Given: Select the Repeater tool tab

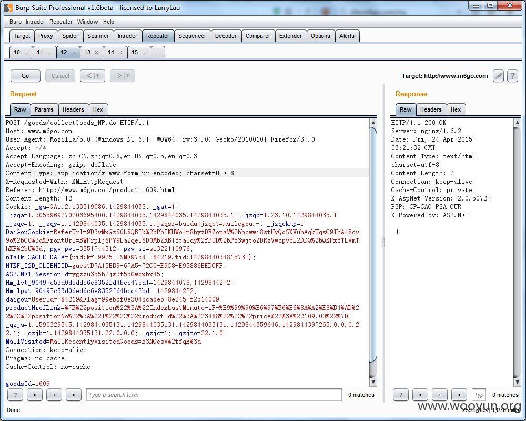Looking at the screenshot, I should click(x=158, y=36).
